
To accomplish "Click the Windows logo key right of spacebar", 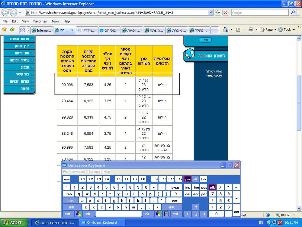I will pos(158,214).
